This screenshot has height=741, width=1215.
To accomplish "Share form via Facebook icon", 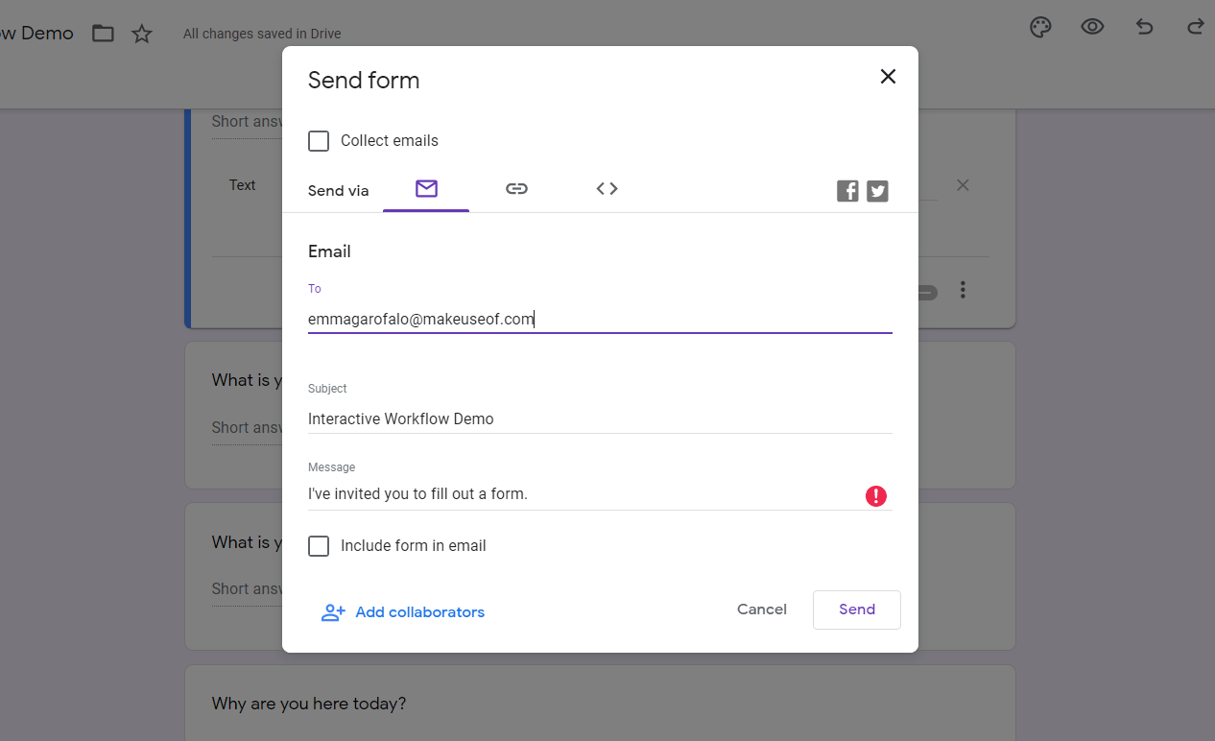I will click(x=847, y=191).
